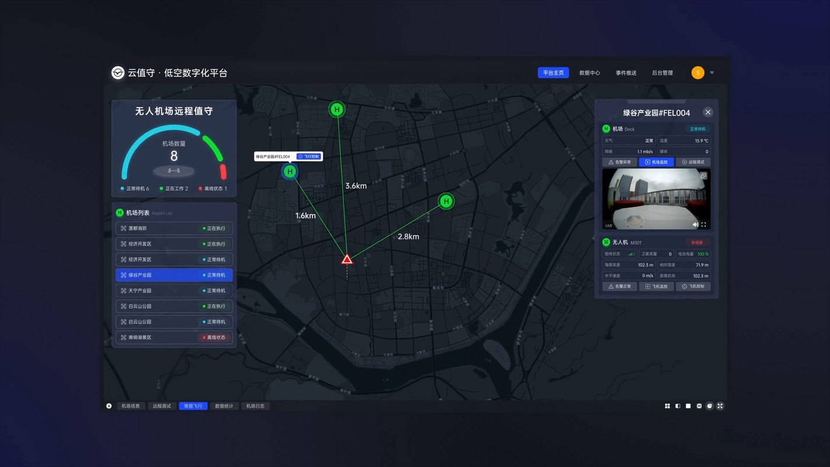Click the 云值守 platform logo
Image resolution: width=830 pixels, height=467 pixels.
[x=118, y=73]
